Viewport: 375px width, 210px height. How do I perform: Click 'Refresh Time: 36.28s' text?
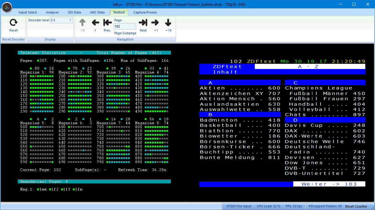142,170
